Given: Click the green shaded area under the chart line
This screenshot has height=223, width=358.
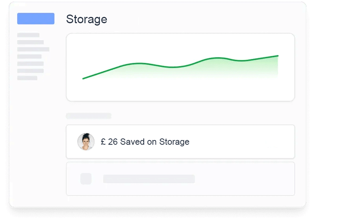Looking at the screenshot, I should [x=221, y=68].
